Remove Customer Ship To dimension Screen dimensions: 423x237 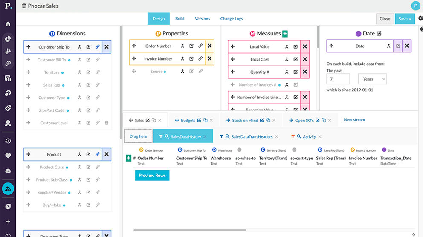107,47
